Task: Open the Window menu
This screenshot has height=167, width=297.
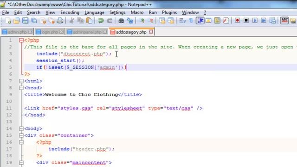Action: point(190,13)
